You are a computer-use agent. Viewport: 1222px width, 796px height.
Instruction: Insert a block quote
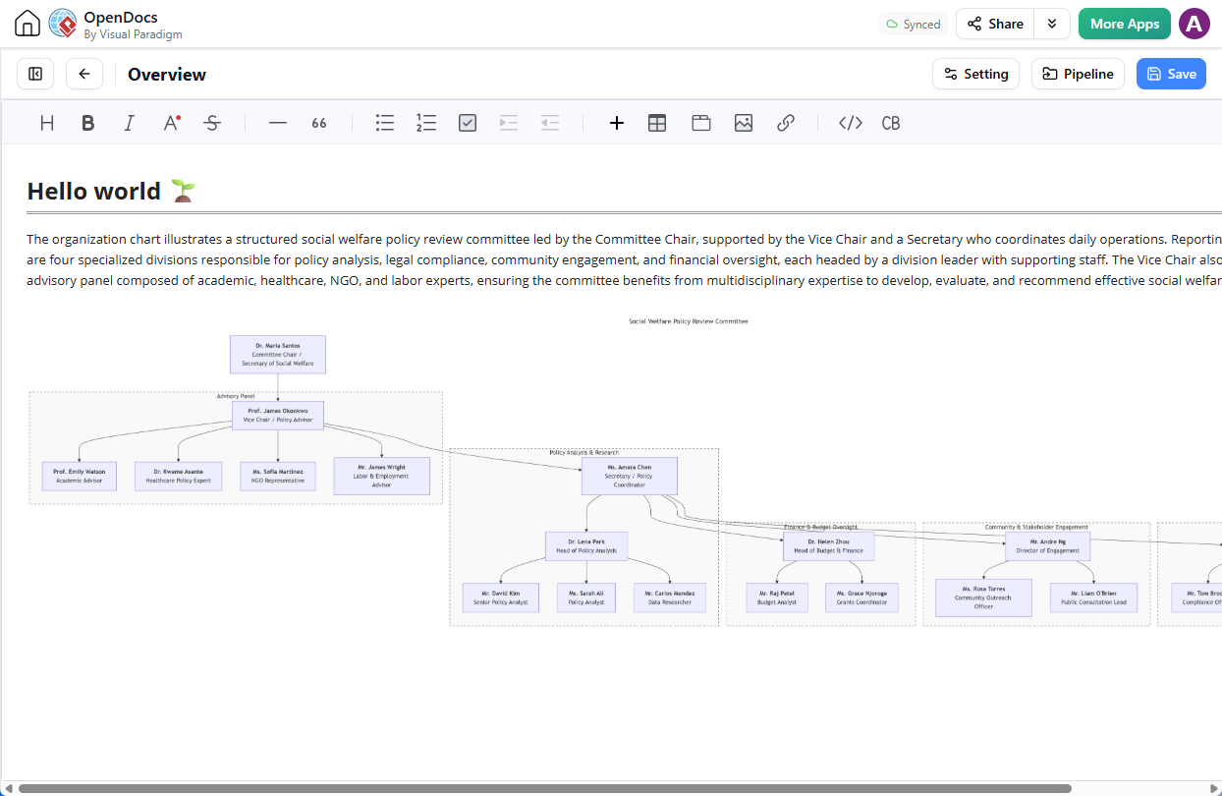(319, 123)
